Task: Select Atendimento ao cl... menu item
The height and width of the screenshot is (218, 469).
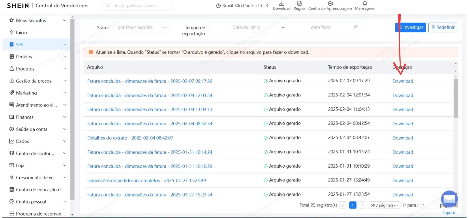Action: click(x=36, y=105)
